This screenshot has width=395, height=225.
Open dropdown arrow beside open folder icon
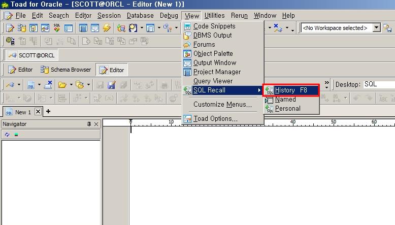pyautogui.click(x=71, y=85)
